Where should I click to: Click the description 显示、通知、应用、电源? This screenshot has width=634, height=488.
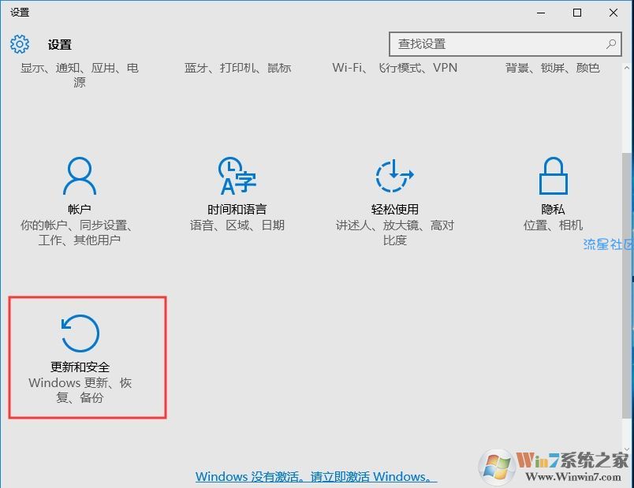point(79,75)
